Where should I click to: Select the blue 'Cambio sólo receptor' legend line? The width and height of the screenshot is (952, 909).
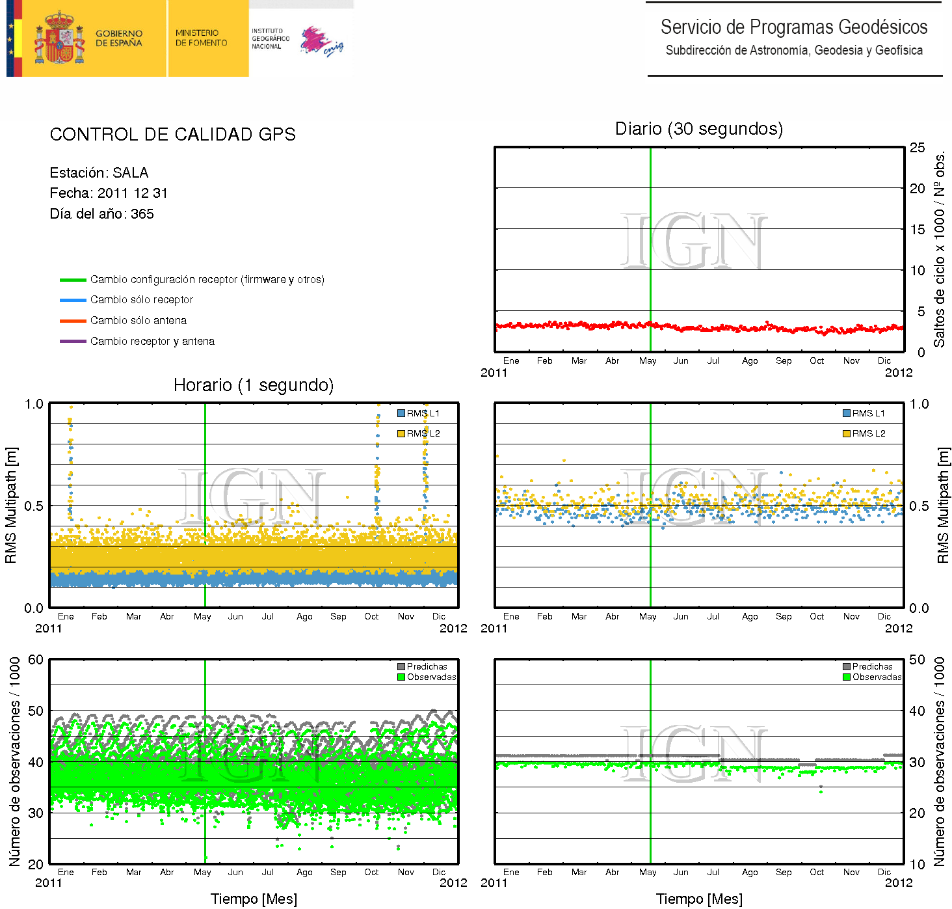tap(73, 300)
